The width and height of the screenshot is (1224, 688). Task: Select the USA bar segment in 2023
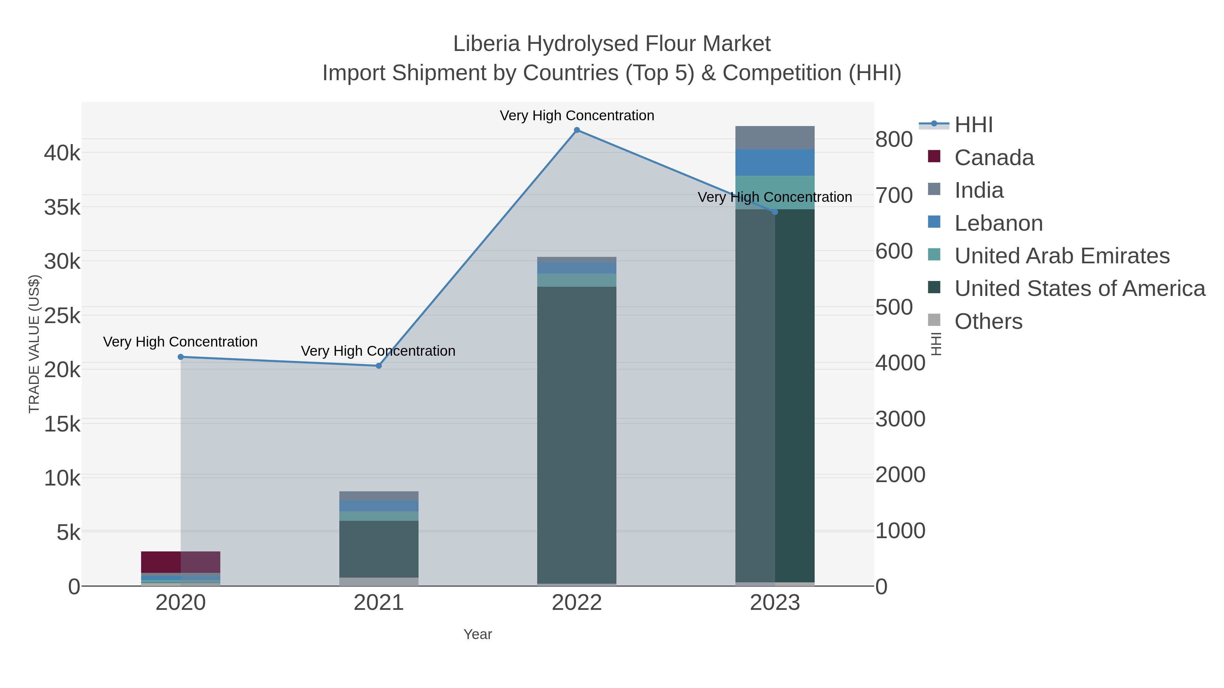click(775, 396)
